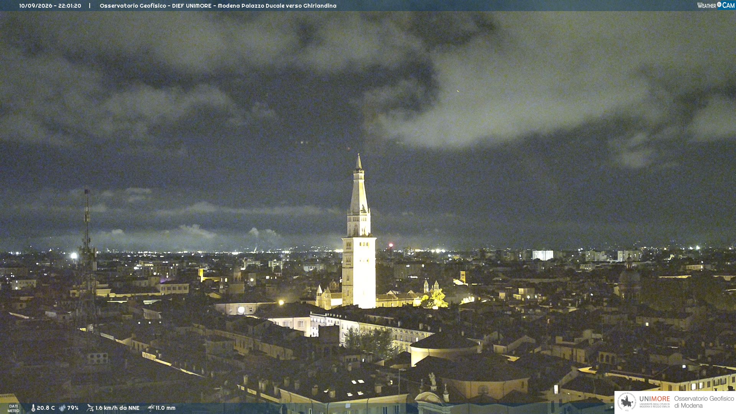Click the red beacon light on the horizon
The image size is (736, 414).
click(391, 245)
